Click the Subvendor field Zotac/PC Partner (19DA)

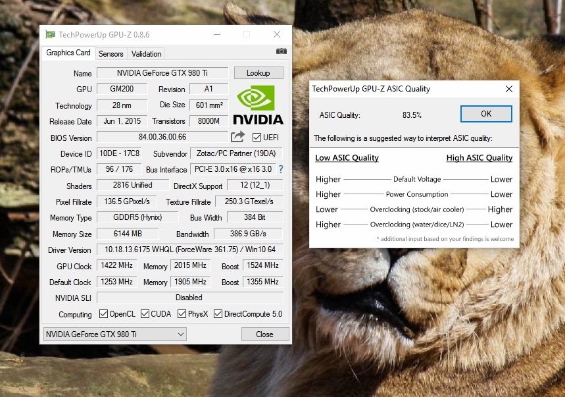(236, 153)
